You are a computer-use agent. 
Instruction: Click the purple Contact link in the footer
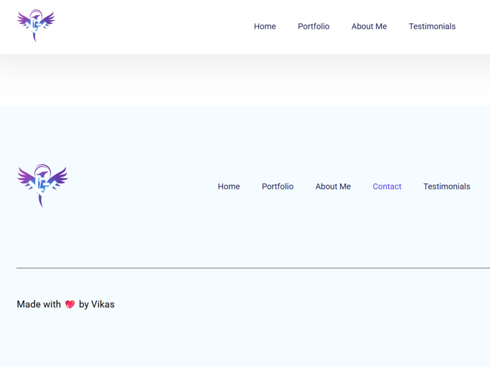387,186
